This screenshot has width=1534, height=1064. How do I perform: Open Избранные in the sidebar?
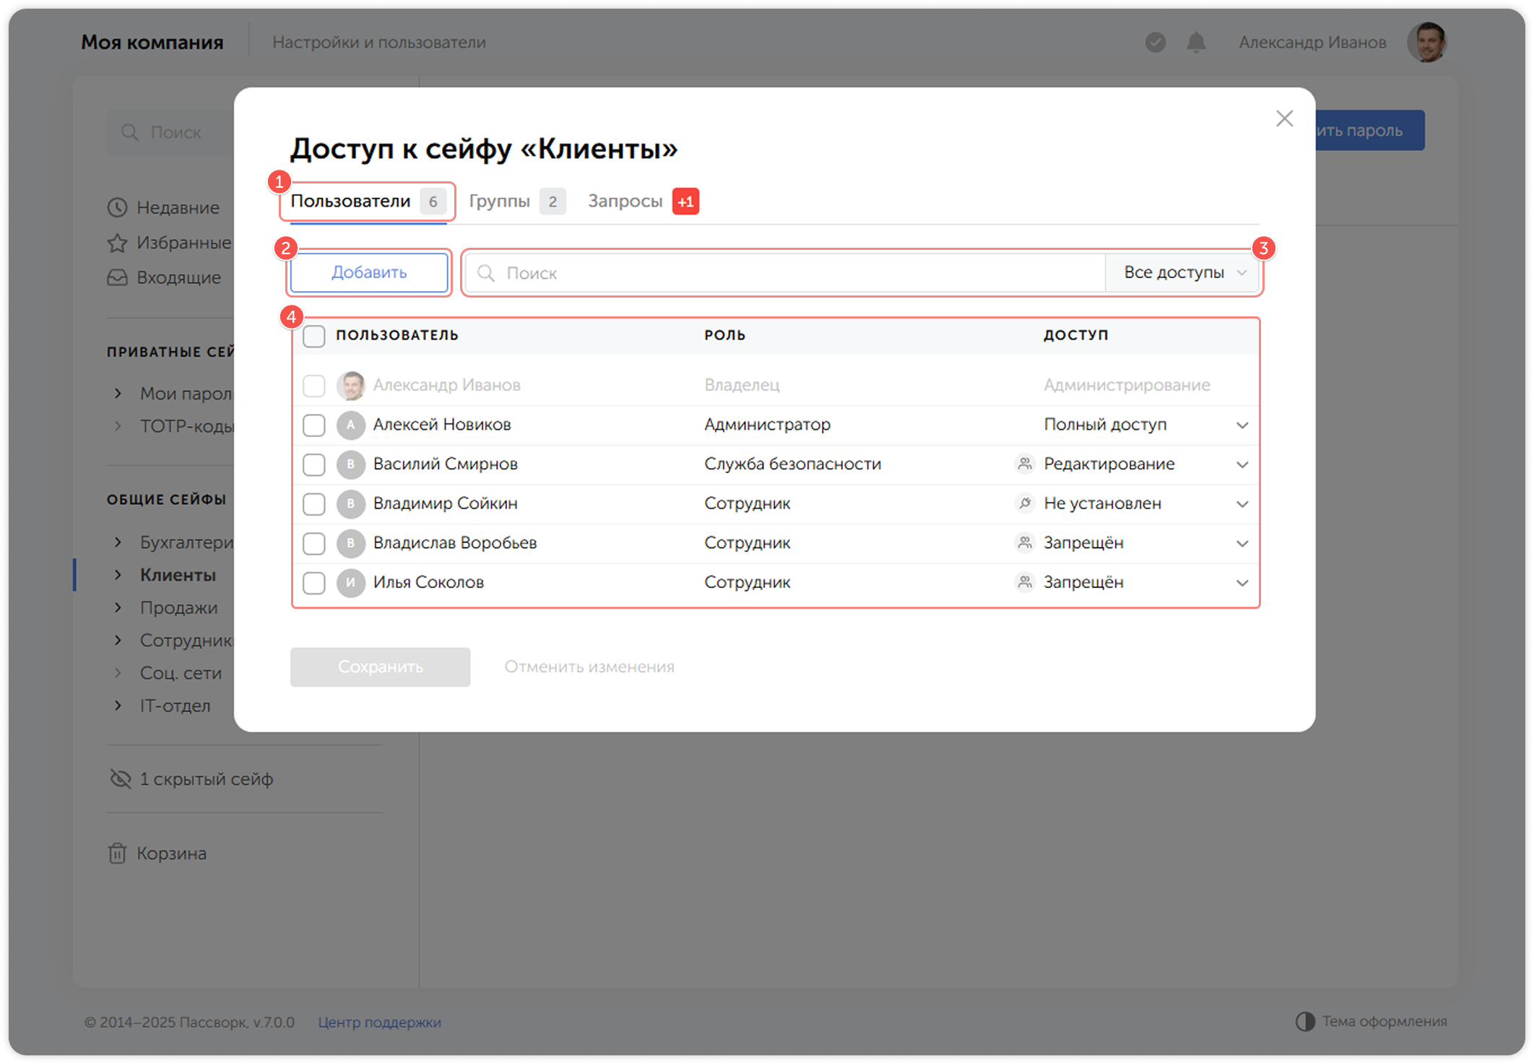tap(170, 243)
